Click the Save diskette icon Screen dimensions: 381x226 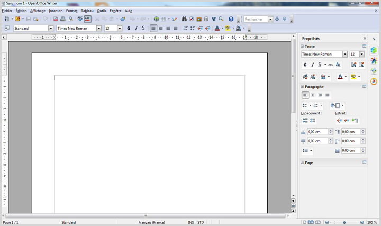point(29,19)
